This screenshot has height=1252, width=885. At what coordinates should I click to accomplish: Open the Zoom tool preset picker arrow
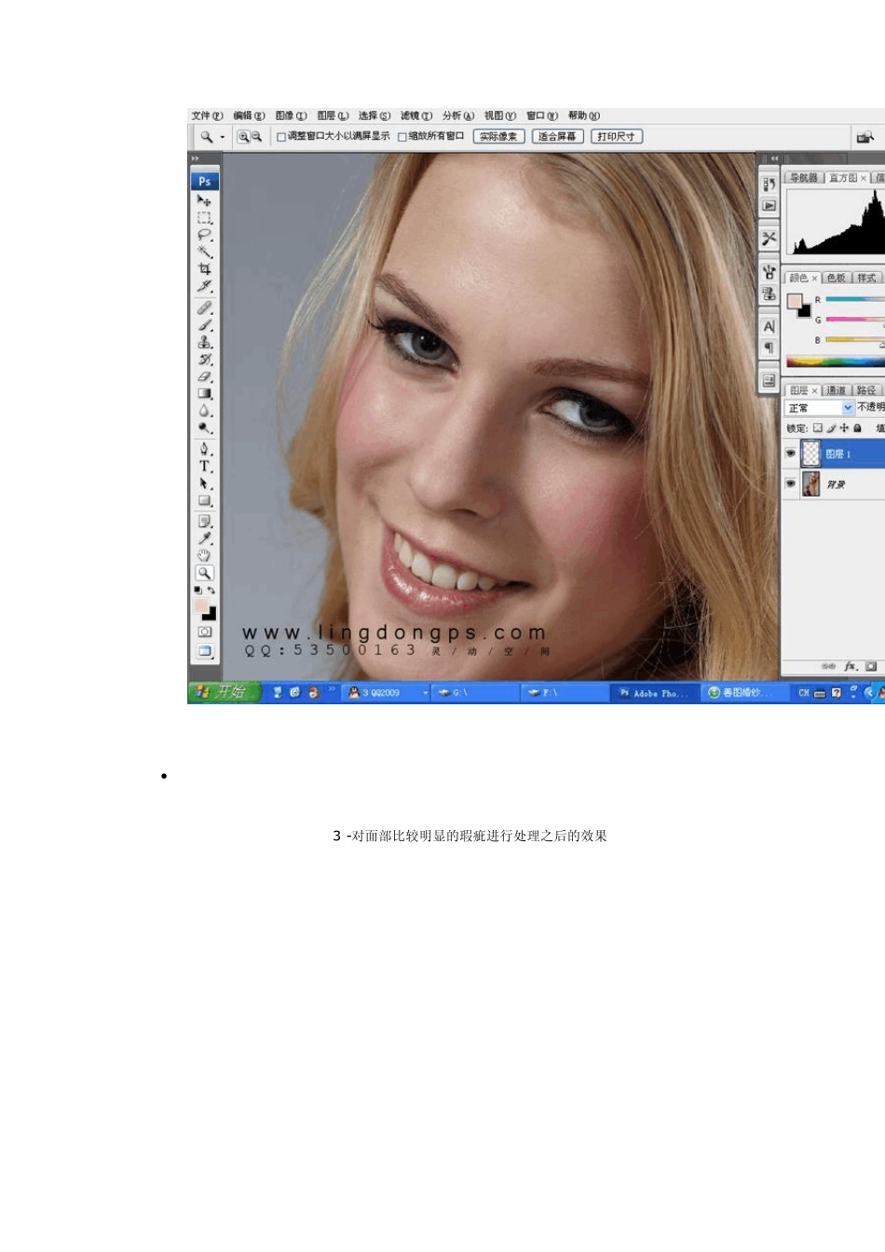click(x=223, y=137)
